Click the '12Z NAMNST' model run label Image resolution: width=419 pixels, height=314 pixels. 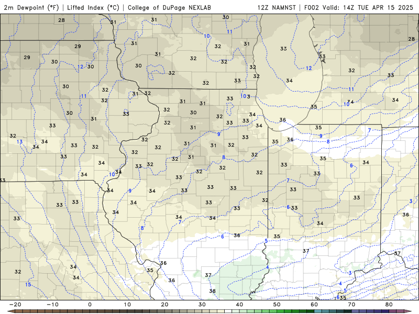(277, 7)
